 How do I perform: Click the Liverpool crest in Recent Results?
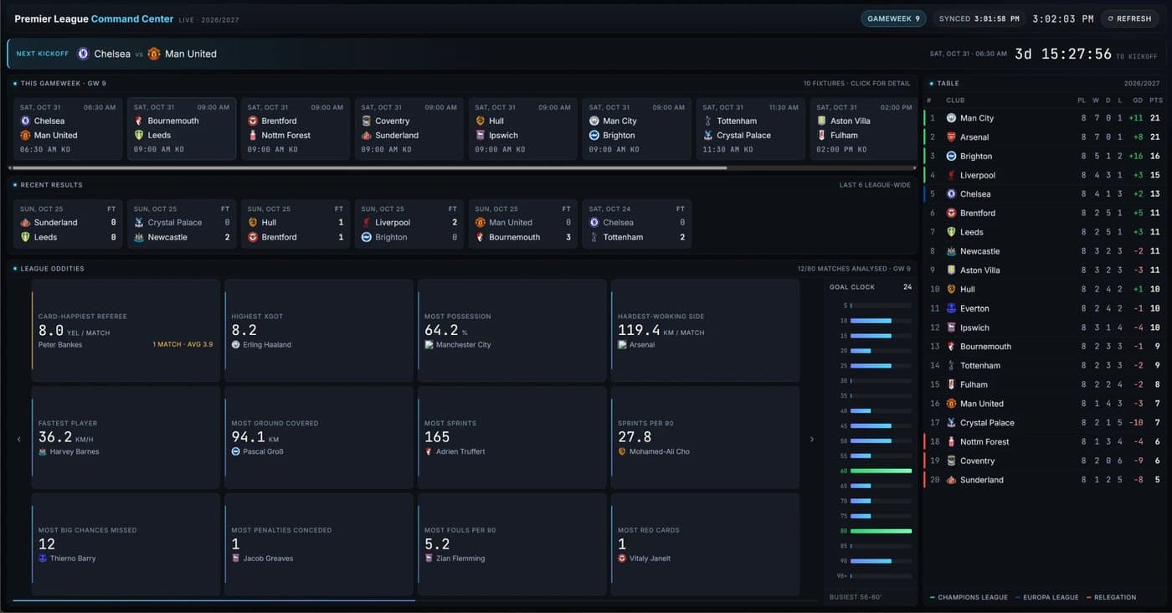[367, 223]
